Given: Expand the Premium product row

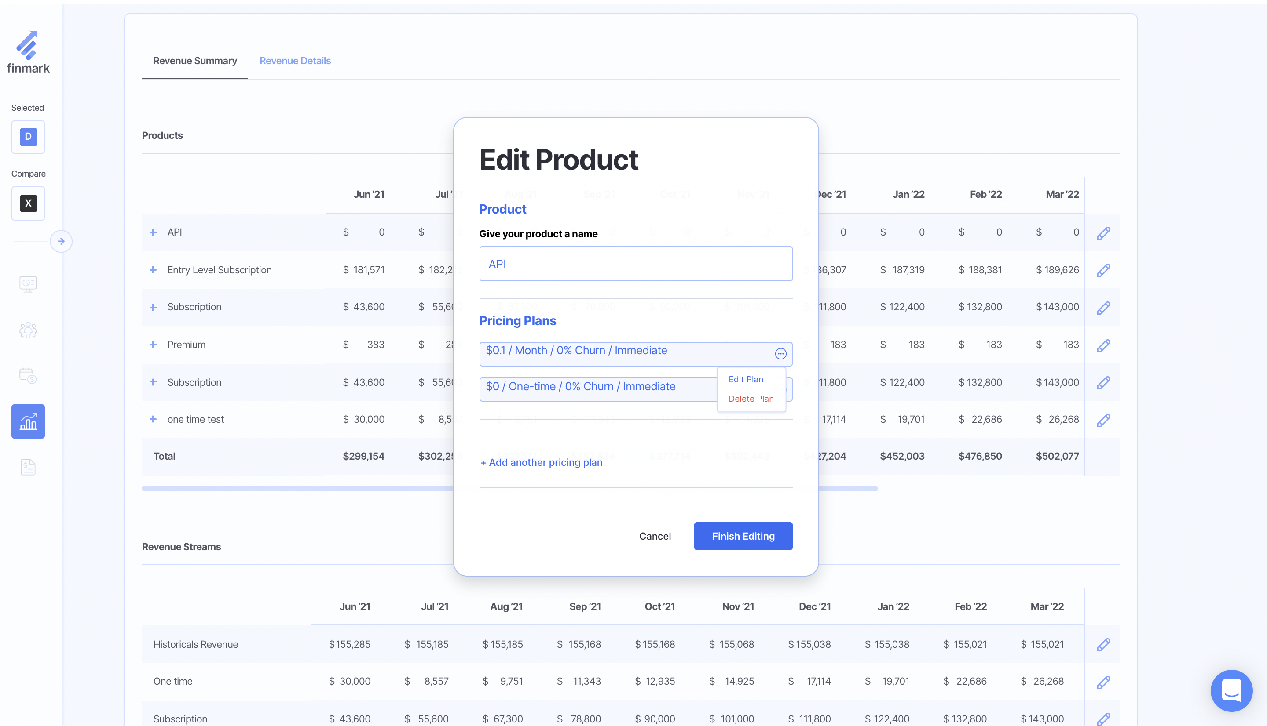Looking at the screenshot, I should [153, 345].
